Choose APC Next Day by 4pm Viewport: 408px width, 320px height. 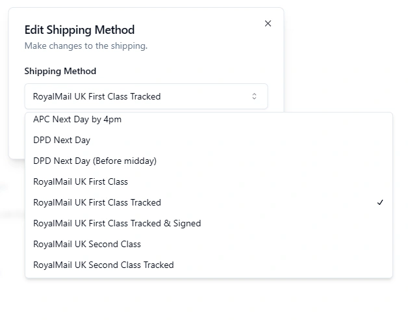tap(77, 120)
